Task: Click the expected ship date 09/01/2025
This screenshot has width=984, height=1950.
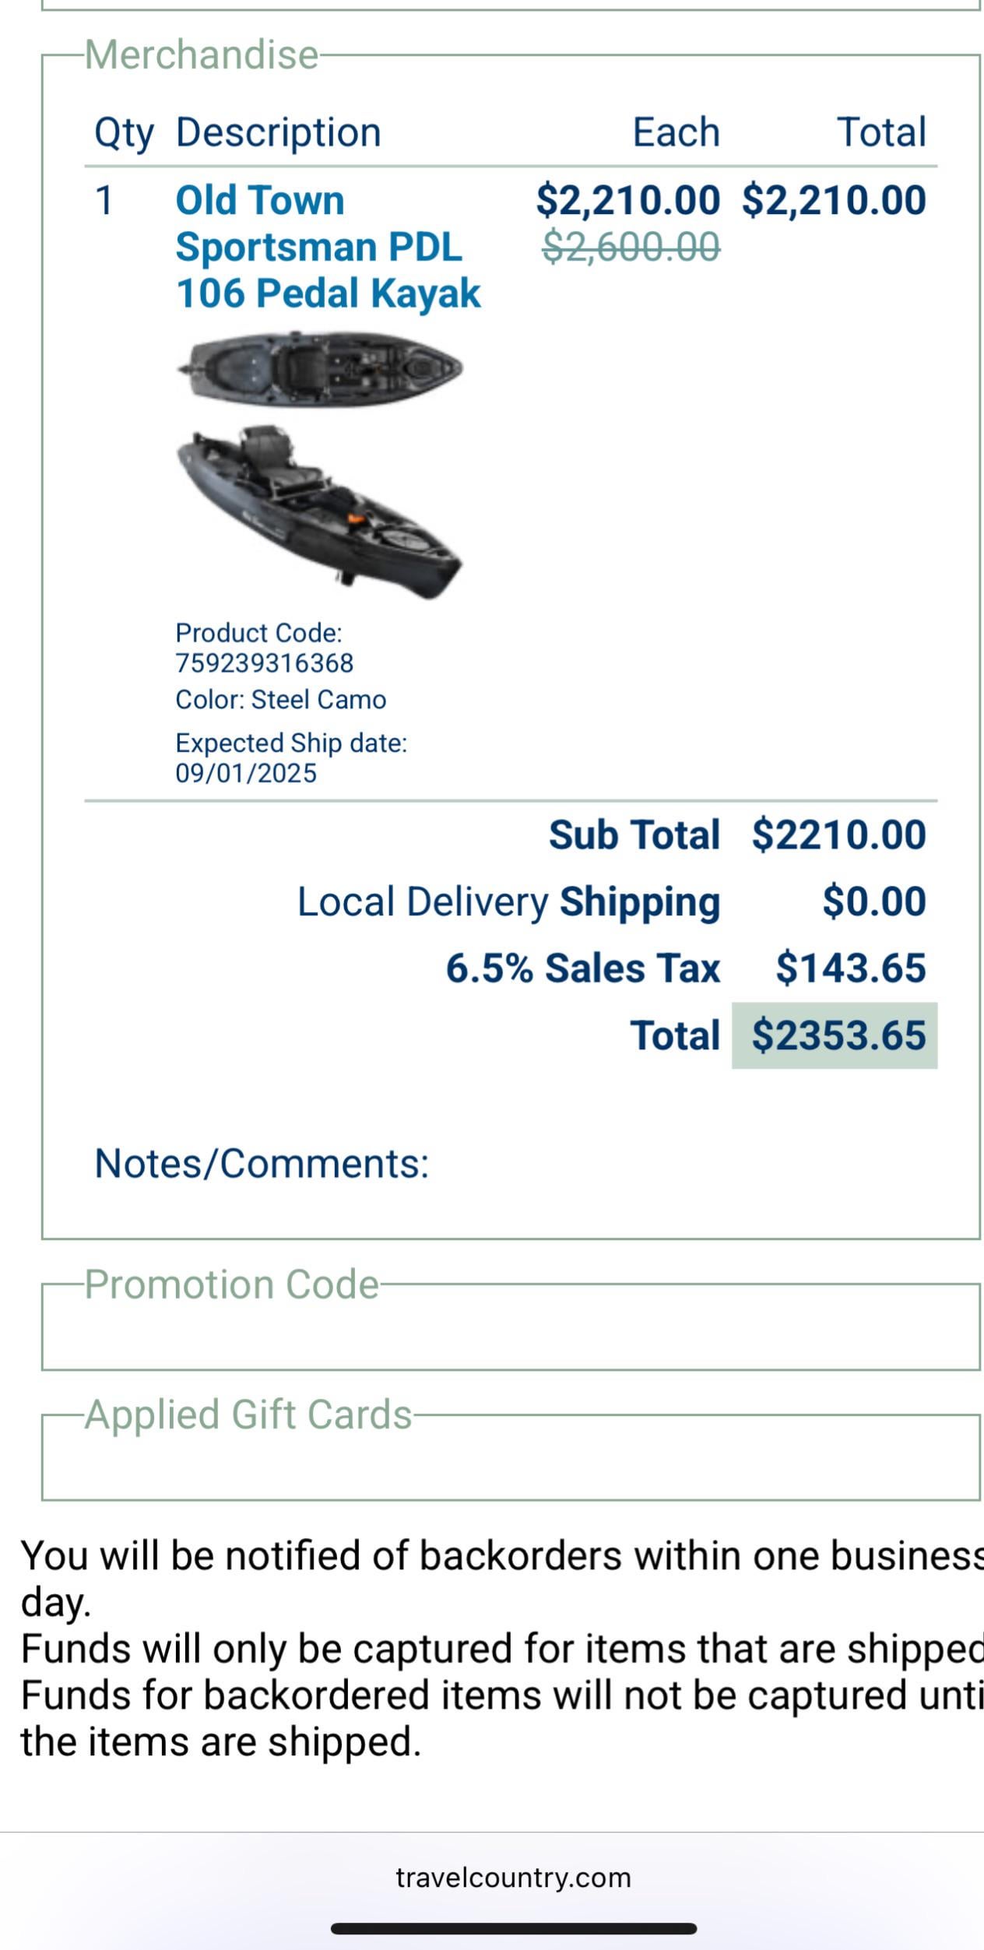Action: [x=246, y=773]
